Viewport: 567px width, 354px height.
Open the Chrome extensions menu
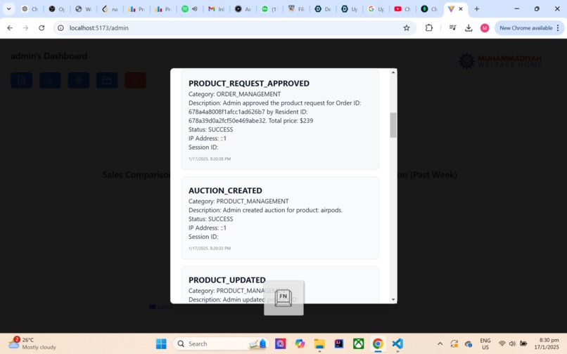429,28
